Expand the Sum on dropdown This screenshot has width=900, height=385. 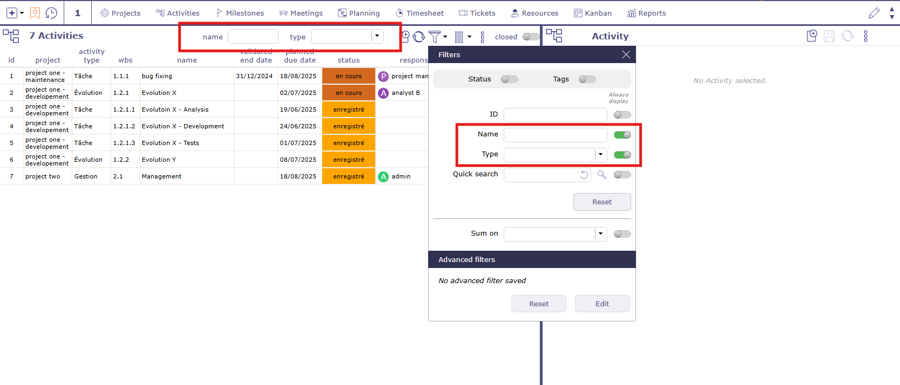point(600,234)
